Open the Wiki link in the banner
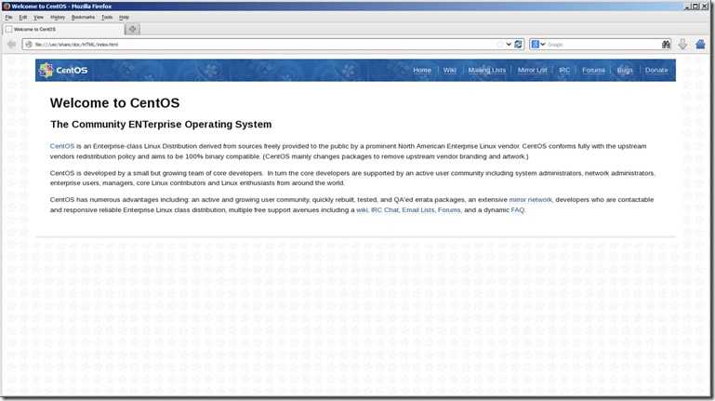Image resolution: width=715 pixels, height=401 pixels. pyautogui.click(x=450, y=71)
